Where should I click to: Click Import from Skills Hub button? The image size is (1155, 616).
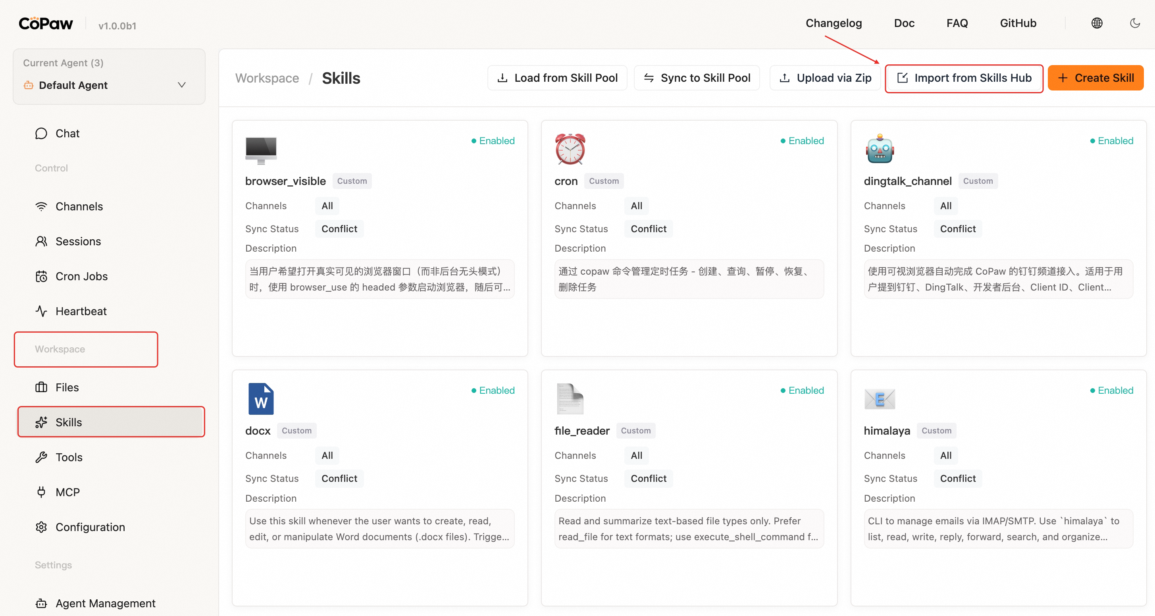pyautogui.click(x=964, y=79)
